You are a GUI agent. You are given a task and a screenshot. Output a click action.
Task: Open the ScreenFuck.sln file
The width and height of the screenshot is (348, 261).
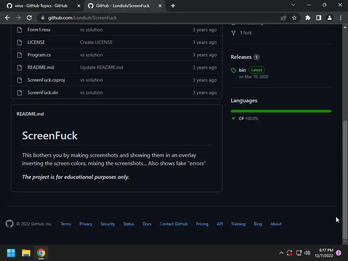[42, 92]
